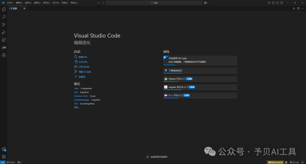Toggle the bottom panel visibility
The height and width of the screenshot is (164, 306).
click(277, 3)
